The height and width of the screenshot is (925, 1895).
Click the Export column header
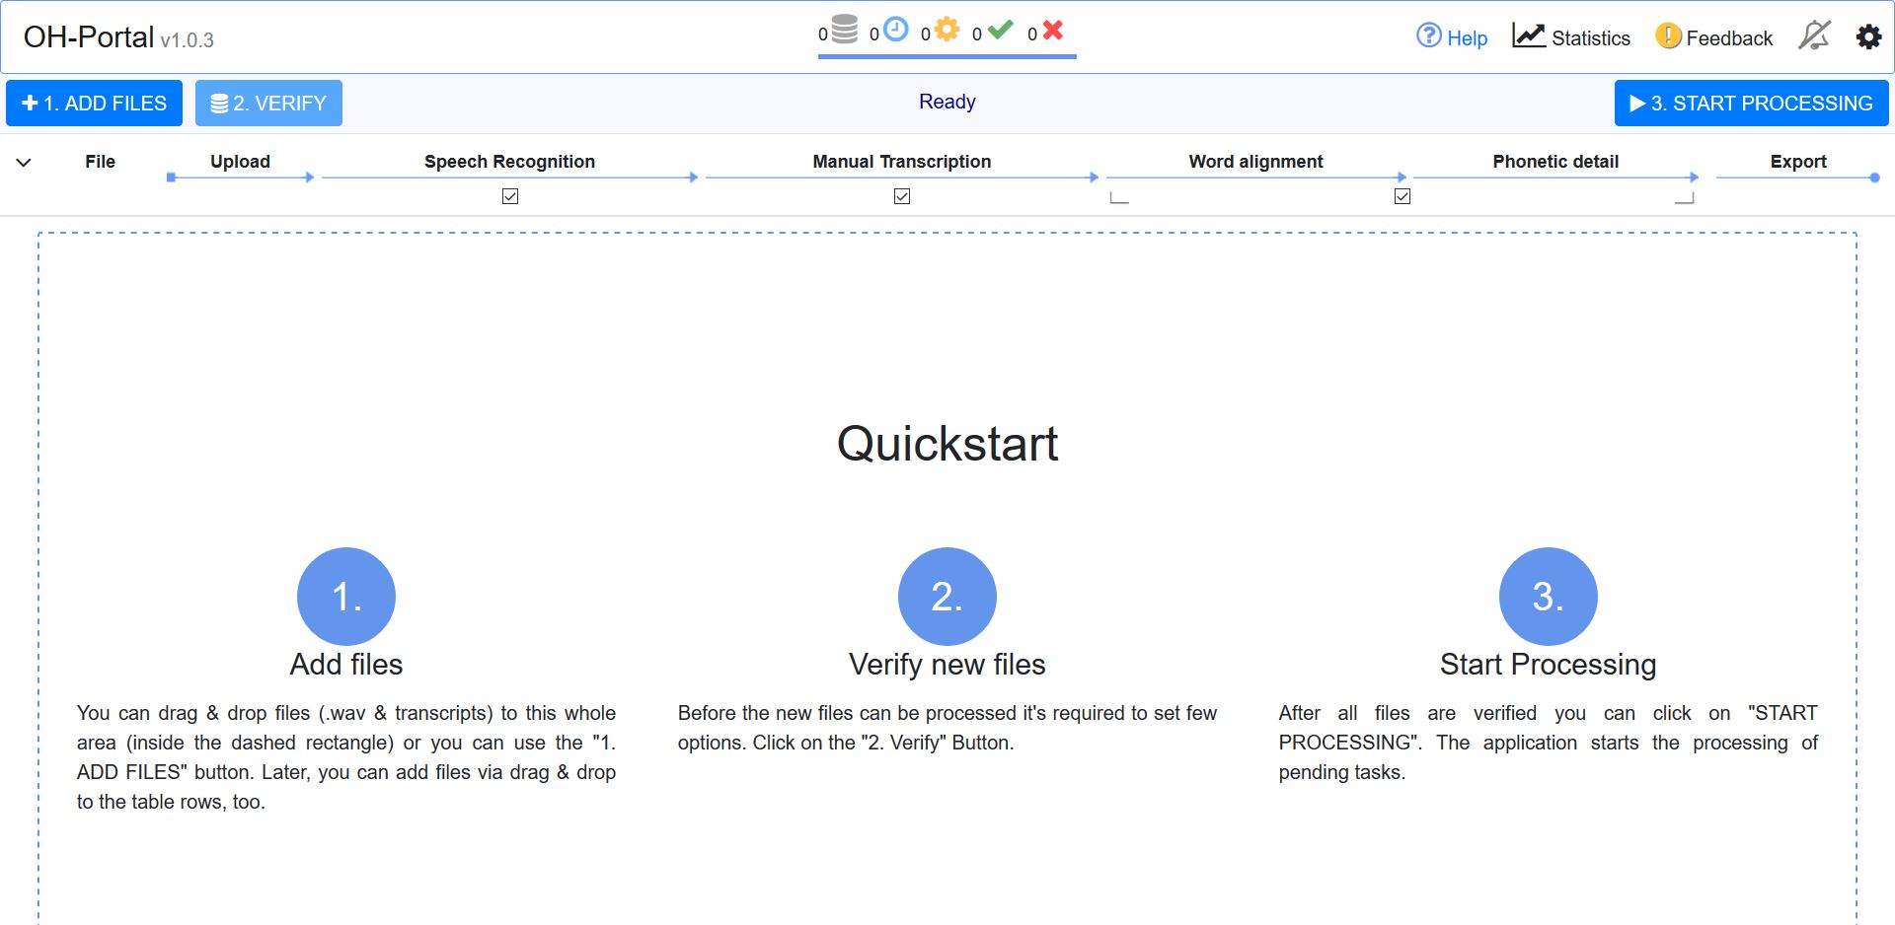(1798, 162)
